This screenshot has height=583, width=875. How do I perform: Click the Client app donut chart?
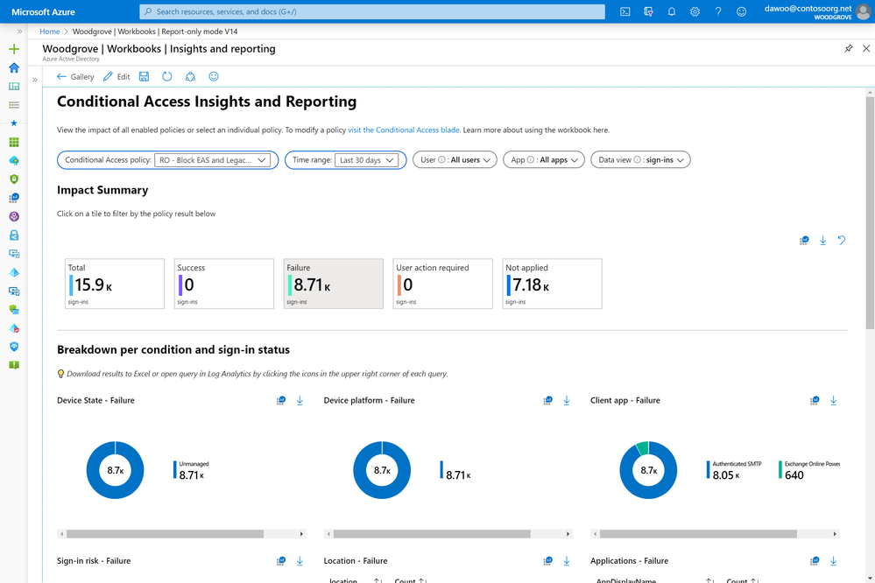648,470
